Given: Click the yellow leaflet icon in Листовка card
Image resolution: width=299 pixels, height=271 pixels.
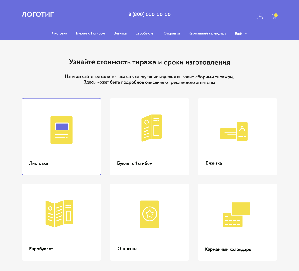Looking at the screenshot, I should 62,130.
